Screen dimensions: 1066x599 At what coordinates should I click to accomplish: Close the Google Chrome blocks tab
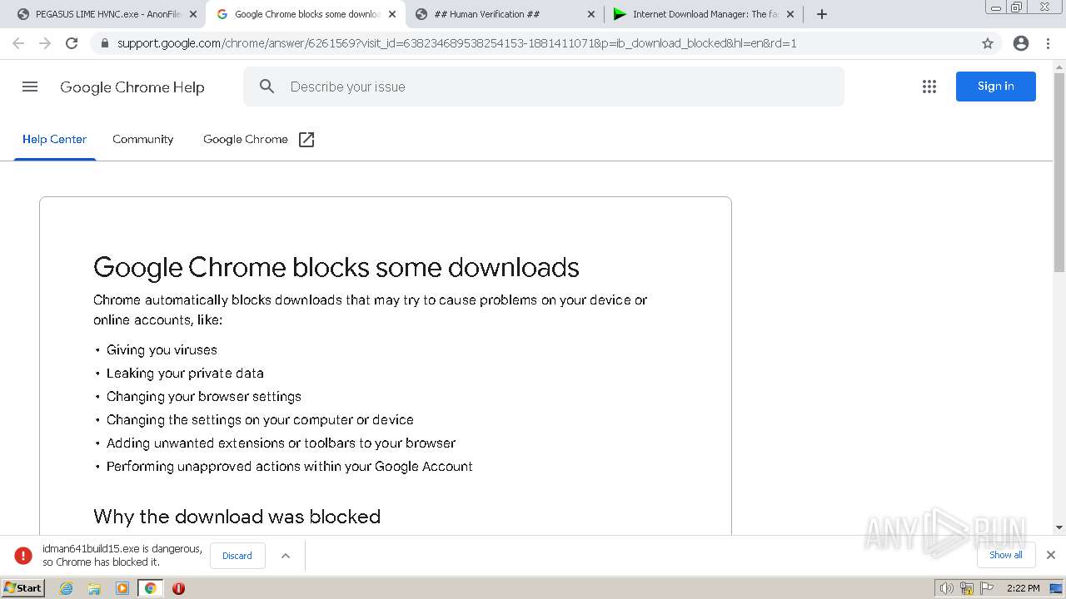(x=392, y=14)
